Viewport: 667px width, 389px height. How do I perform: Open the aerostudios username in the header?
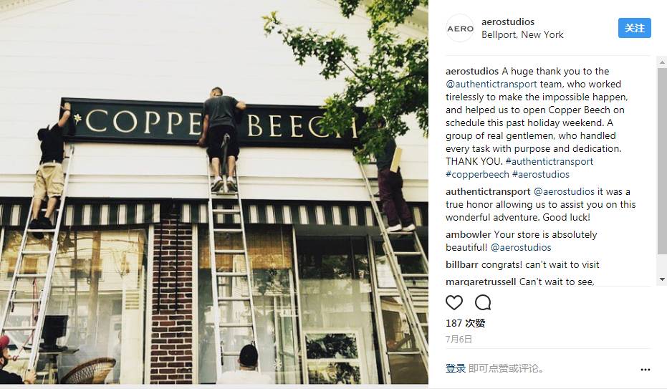click(x=507, y=21)
